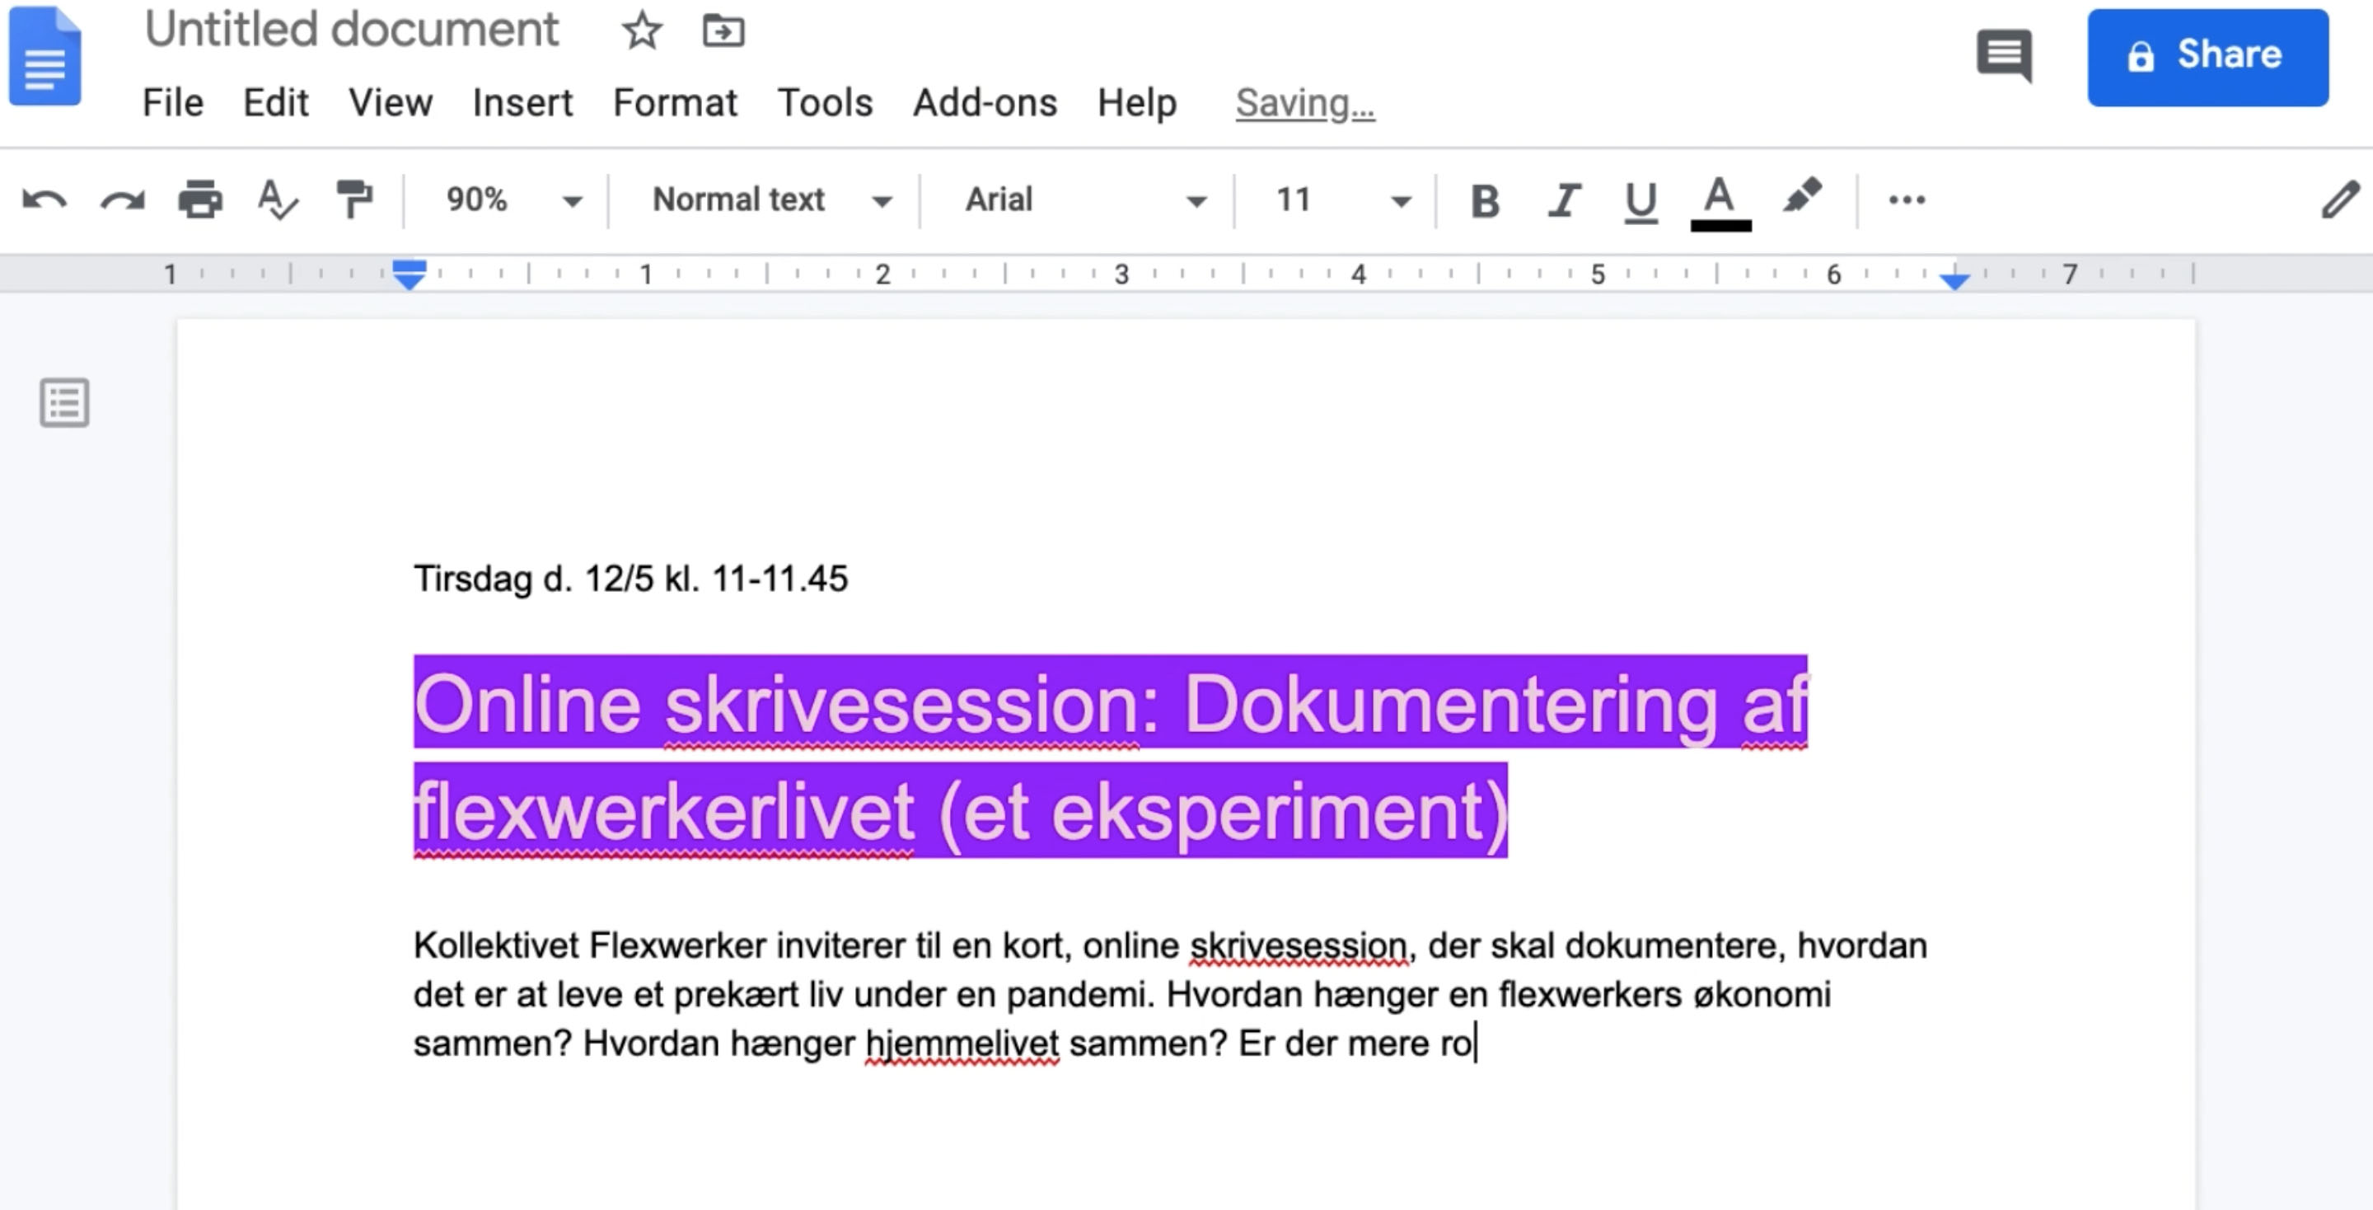Screen dimensions: 2373x1210
Task: Rename the Untitled document title
Action: (352, 30)
